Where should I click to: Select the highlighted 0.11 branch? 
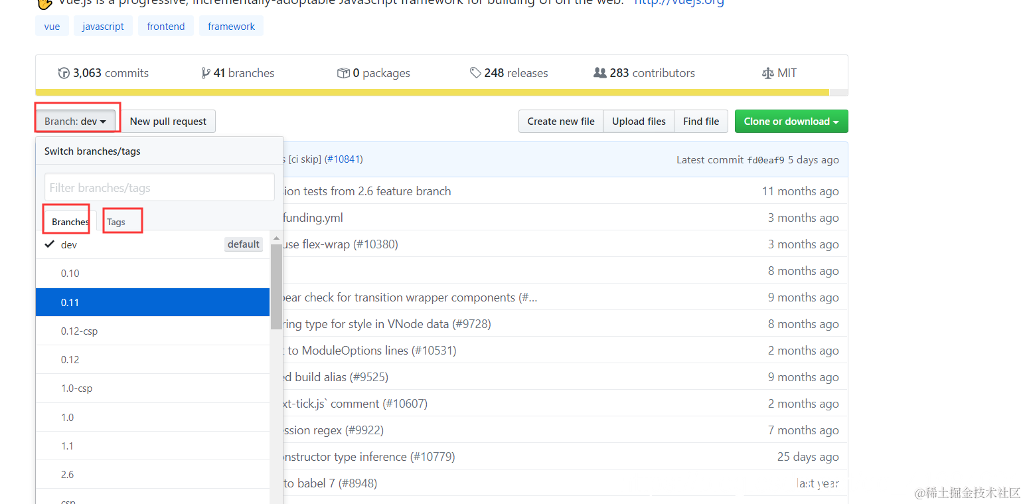(153, 302)
